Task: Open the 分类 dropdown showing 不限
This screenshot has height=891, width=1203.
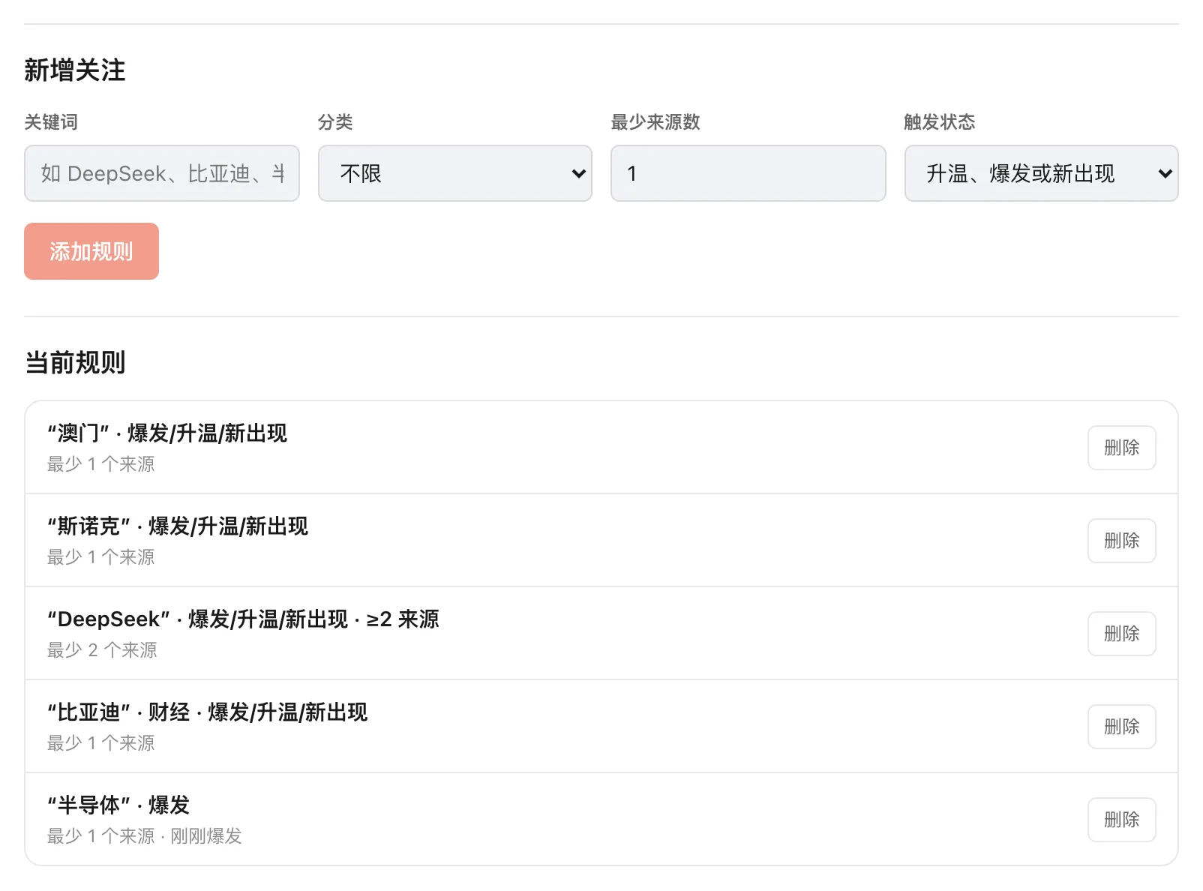Action: coord(455,173)
